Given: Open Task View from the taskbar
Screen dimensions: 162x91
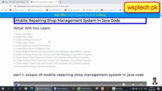Looking at the screenshot, I should tap(20, 88).
